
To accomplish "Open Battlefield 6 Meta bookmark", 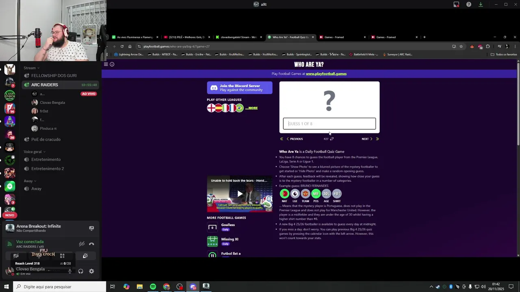I will (364, 54).
